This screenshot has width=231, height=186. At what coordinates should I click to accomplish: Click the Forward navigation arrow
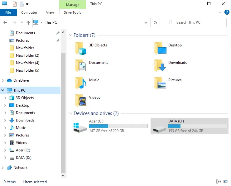(14, 22)
